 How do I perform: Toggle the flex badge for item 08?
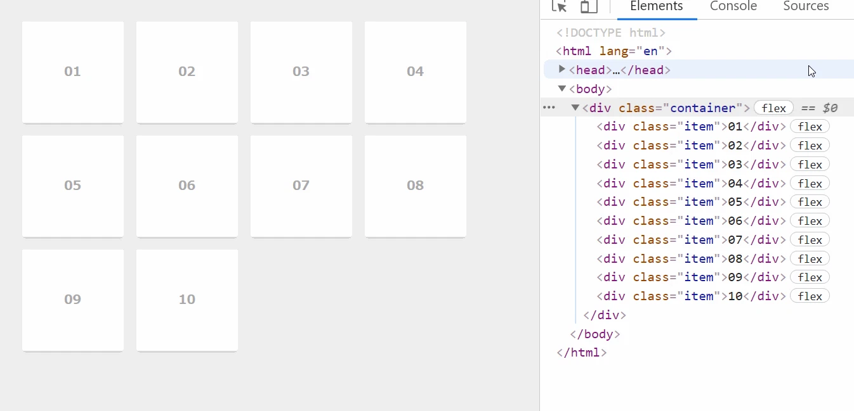810,259
